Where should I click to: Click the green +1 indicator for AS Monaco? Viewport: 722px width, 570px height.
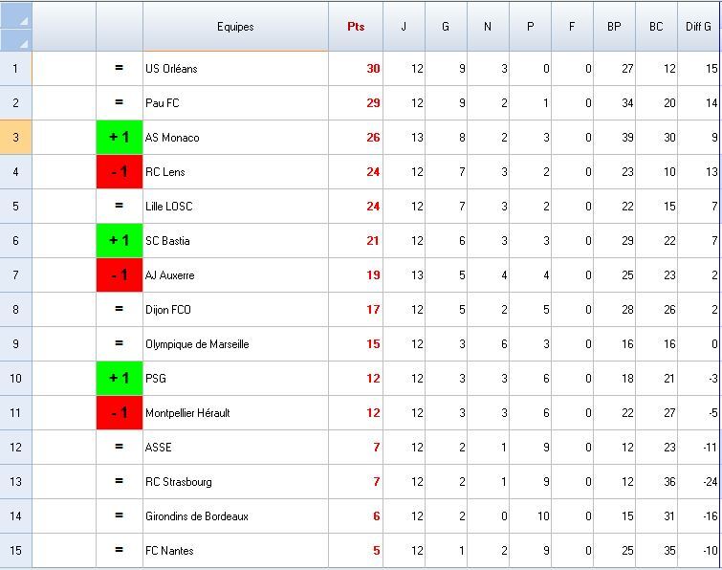(x=120, y=138)
